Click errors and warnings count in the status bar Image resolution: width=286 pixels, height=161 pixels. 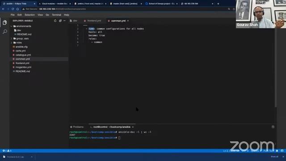pyautogui.click(x=7, y=151)
